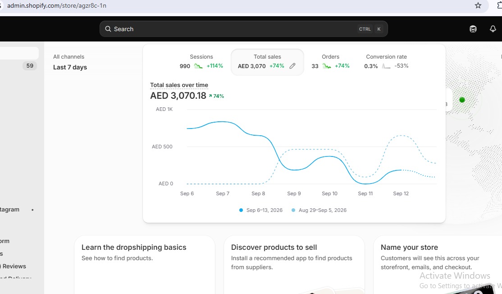Click the -53% conversion change

(402, 66)
